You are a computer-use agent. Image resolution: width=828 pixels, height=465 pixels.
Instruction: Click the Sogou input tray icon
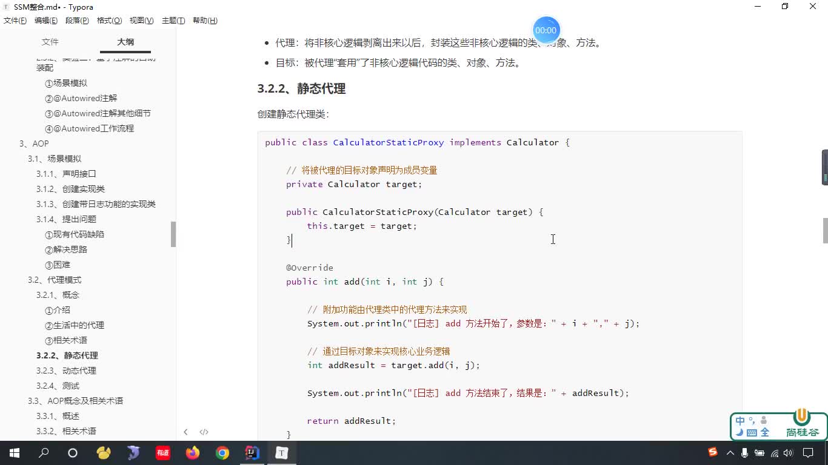click(x=713, y=452)
